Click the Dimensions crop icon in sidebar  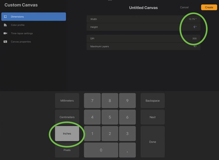5,17
